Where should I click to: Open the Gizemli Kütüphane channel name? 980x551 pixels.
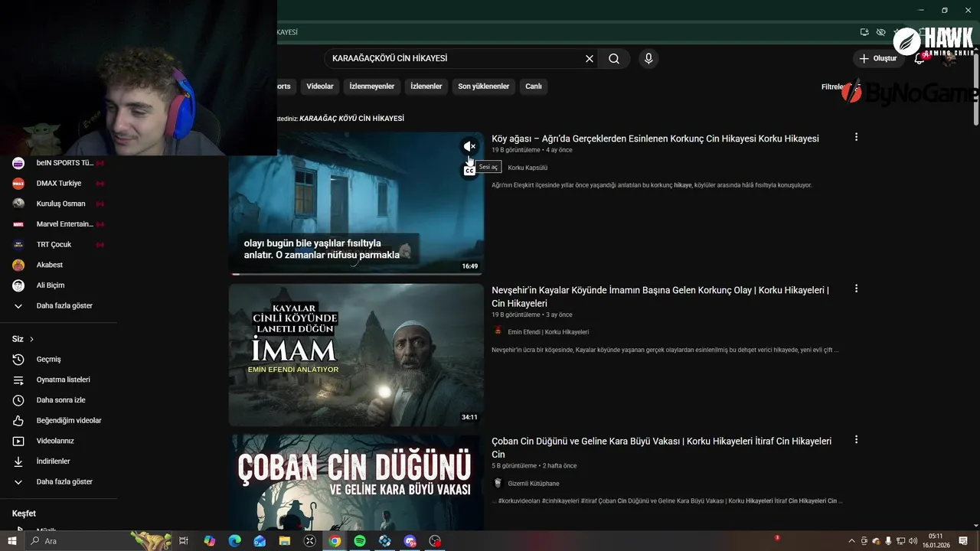(534, 484)
